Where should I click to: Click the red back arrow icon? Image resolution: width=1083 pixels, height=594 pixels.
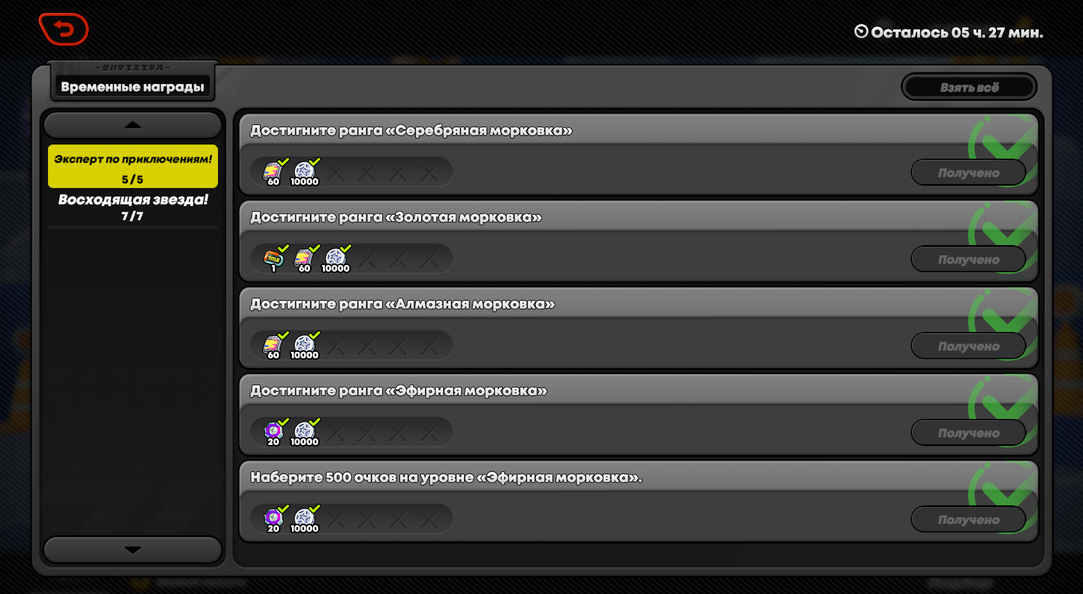(x=63, y=29)
